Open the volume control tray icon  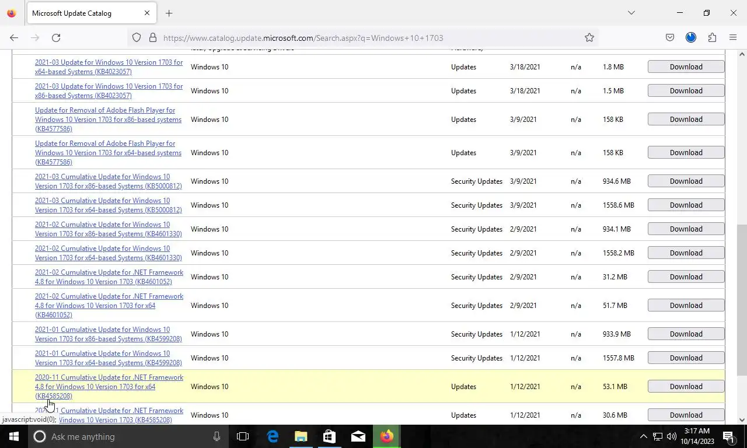(x=672, y=436)
